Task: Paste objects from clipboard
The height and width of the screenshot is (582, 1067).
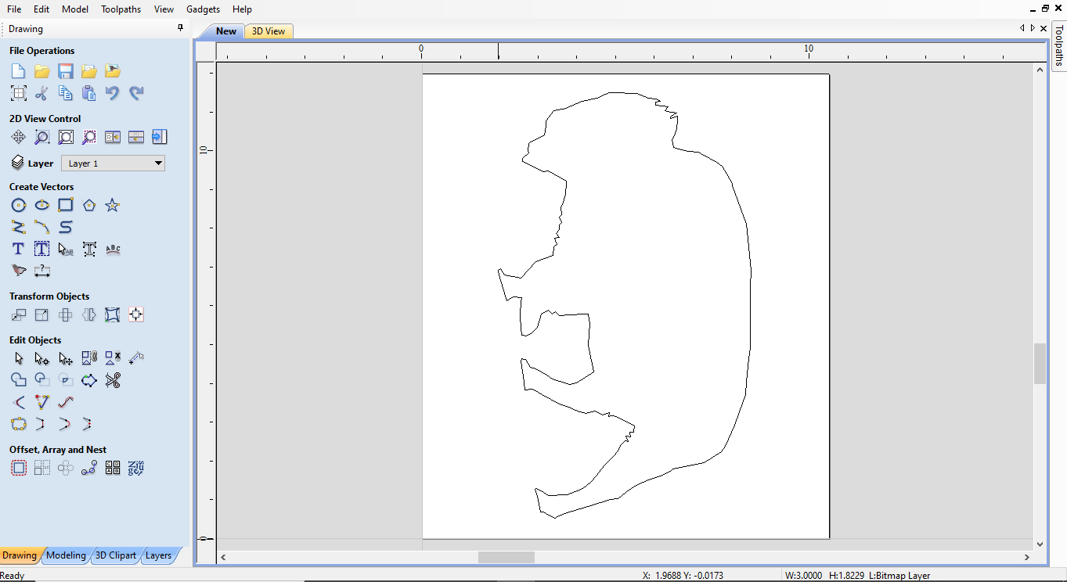Action: 89,93
